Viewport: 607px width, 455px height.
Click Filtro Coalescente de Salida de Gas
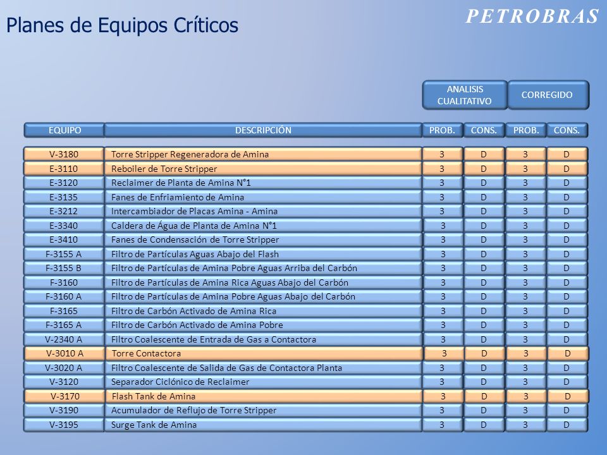(263, 368)
